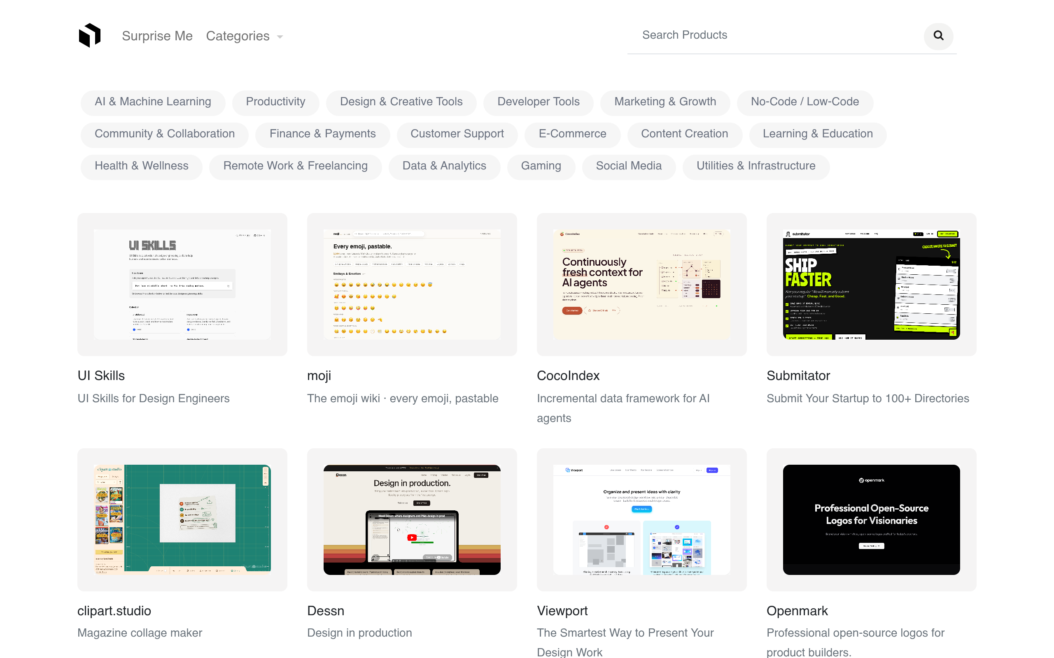Click the Openmark title link

797,611
